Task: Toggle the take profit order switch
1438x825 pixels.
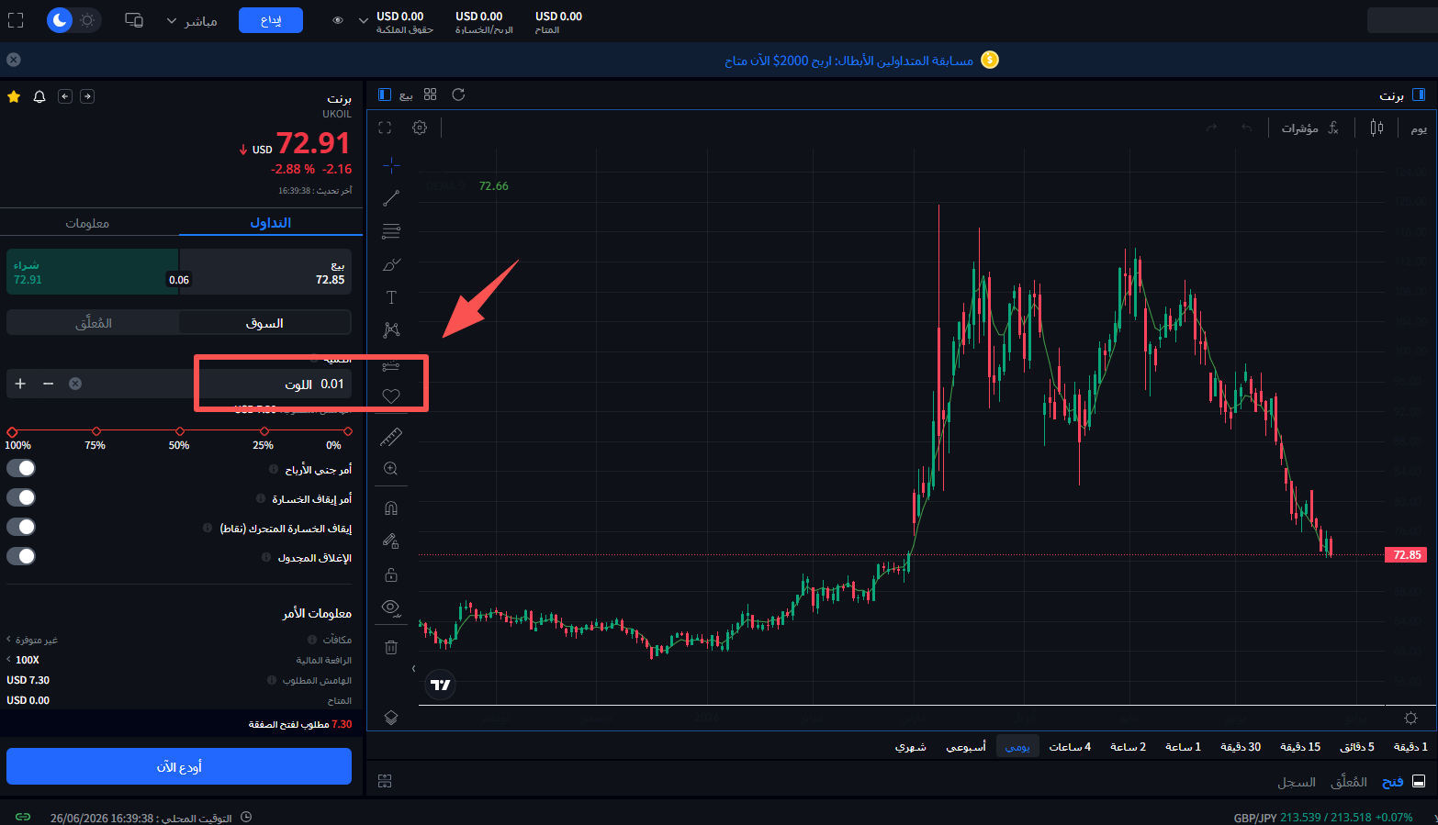Action: point(21,468)
